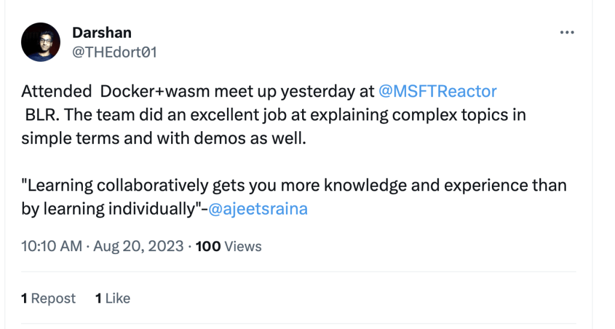The height and width of the screenshot is (329, 615).
Task: Click the Aug 20, 2023 date
Action: coord(138,246)
